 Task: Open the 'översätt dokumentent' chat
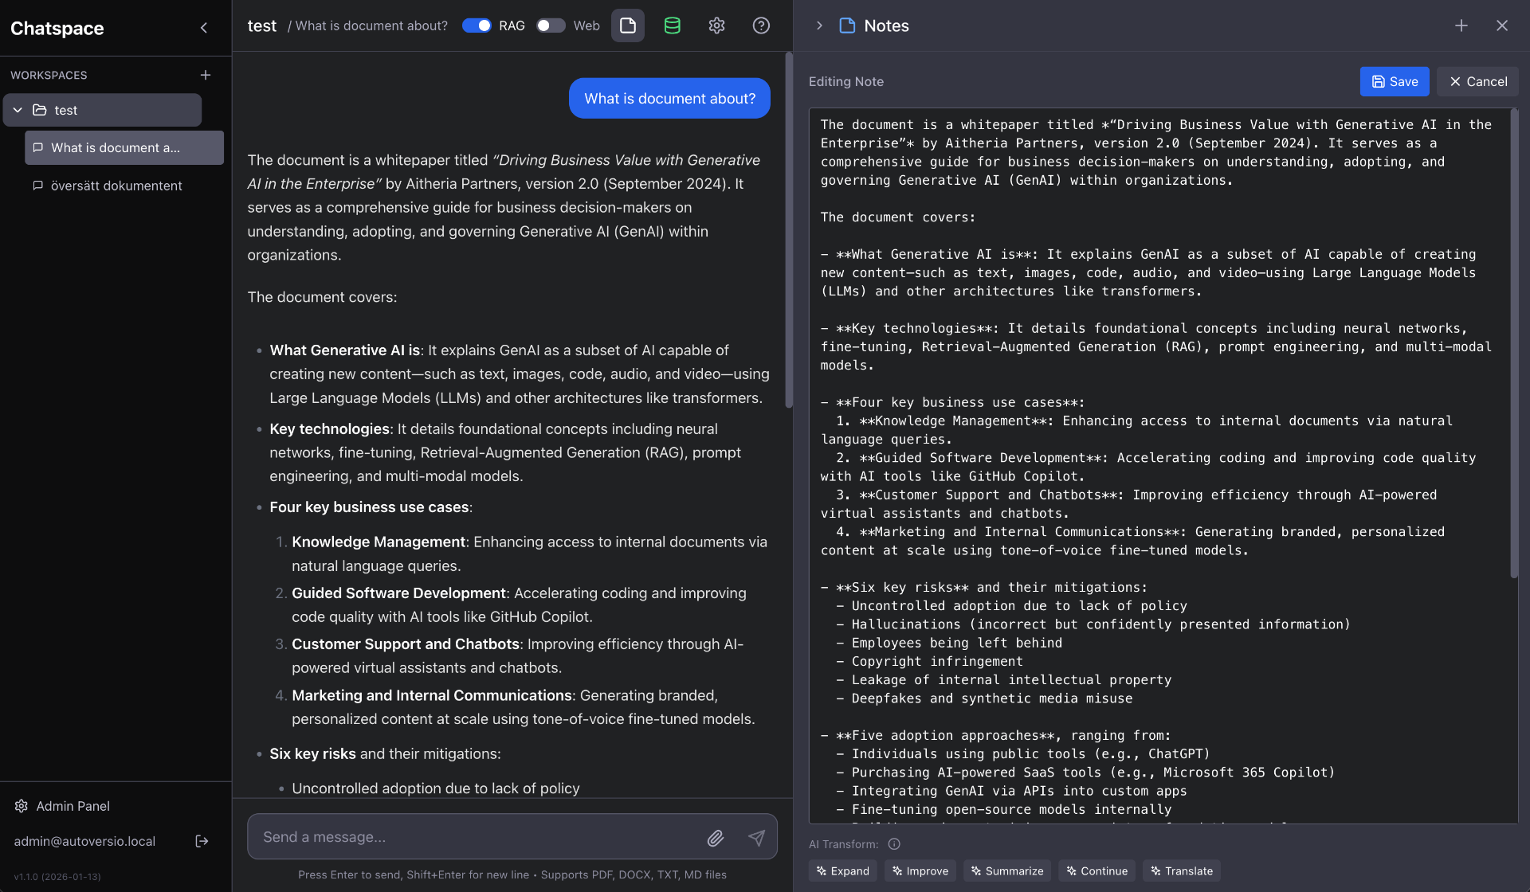[124, 186]
